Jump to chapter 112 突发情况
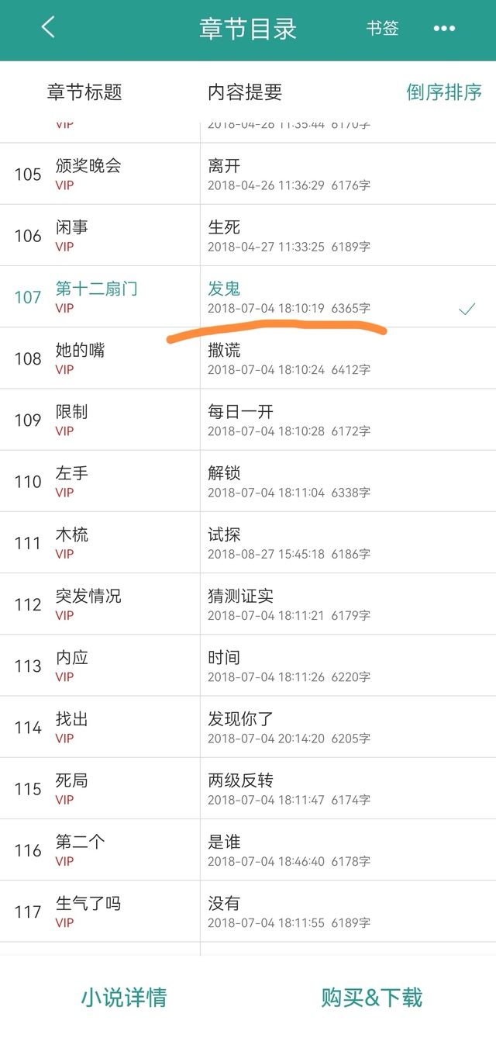The height and width of the screenshot is (1038, 496). pyautogui.click(x=88, y=597)
